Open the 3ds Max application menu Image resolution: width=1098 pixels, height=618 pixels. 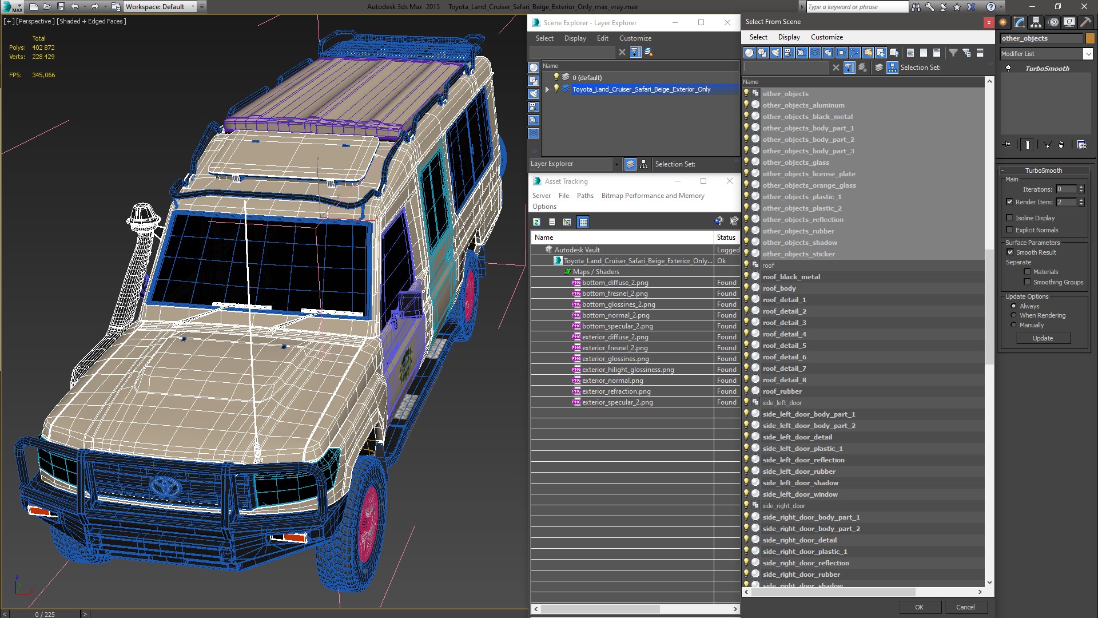point(13,7)
